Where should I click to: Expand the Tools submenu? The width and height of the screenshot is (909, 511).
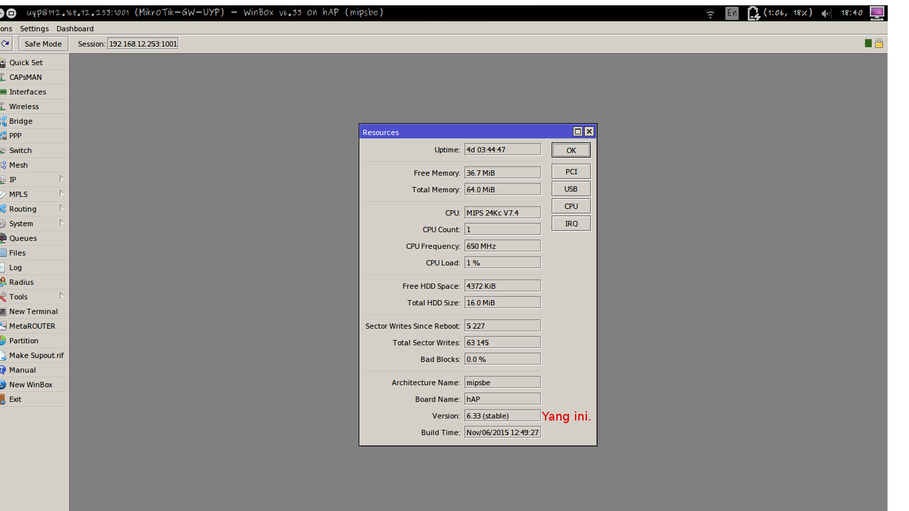coord(34,297)
